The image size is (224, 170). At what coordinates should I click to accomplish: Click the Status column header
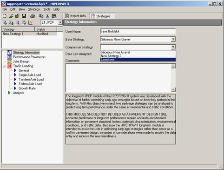coord(46,29)
